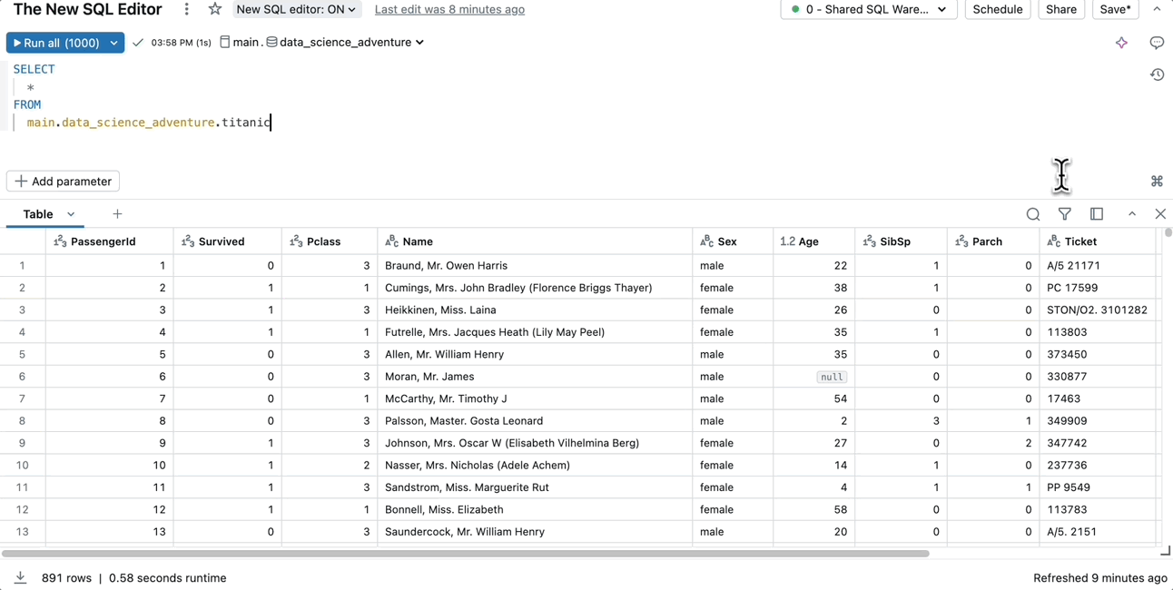The height and width of the screenshot is (590, 1173).
Task: Filter the results table
Action: (x=1065, y=214)
